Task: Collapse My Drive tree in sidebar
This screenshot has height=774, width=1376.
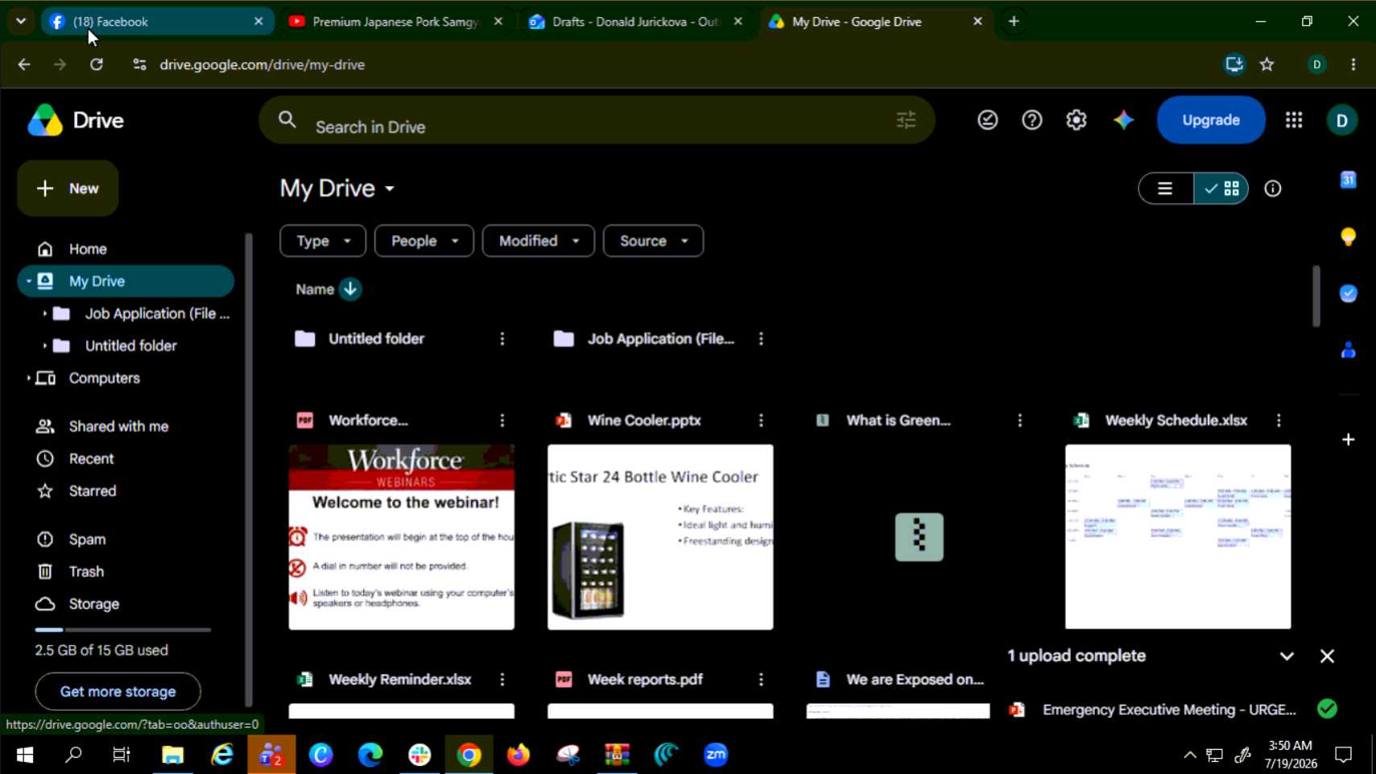Action: pyautogui.click(x=29, y=281)
